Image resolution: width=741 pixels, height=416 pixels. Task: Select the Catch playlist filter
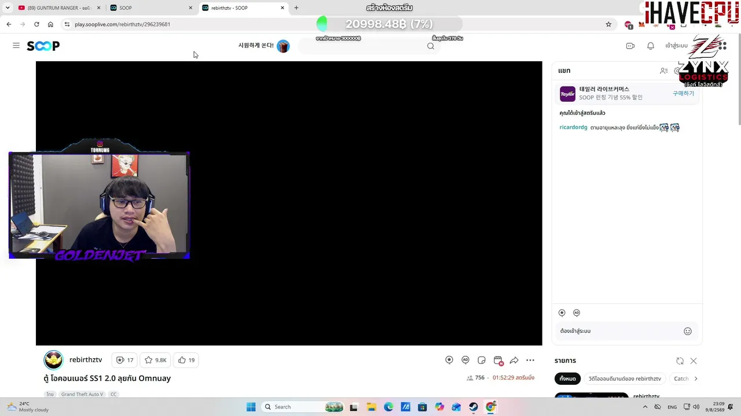pyautogui.click(x=681, y=378)
